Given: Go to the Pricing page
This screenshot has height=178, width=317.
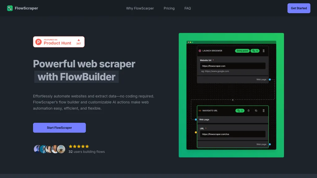Looking at the screenshot, I should 169,8.
